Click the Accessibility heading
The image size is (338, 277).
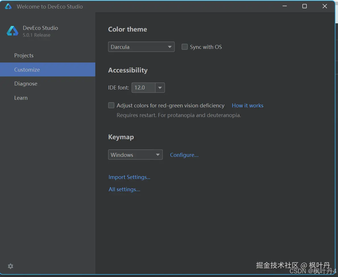pos(128,70)
